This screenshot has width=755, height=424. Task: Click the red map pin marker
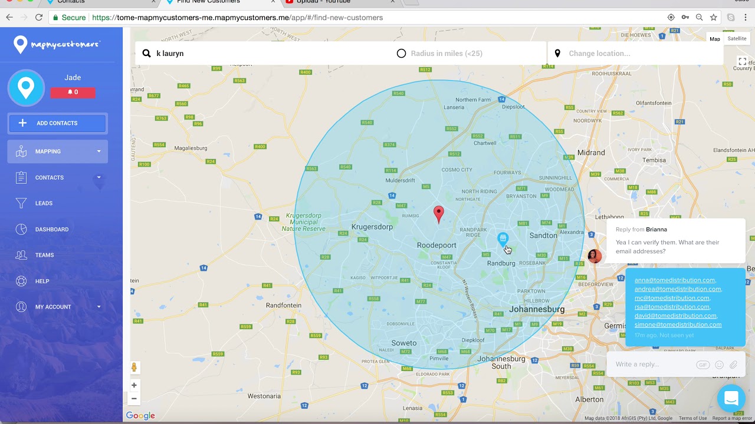(438, 214)
